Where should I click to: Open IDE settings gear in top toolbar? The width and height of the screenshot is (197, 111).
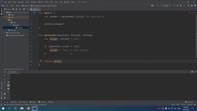[x=192, y=6]
